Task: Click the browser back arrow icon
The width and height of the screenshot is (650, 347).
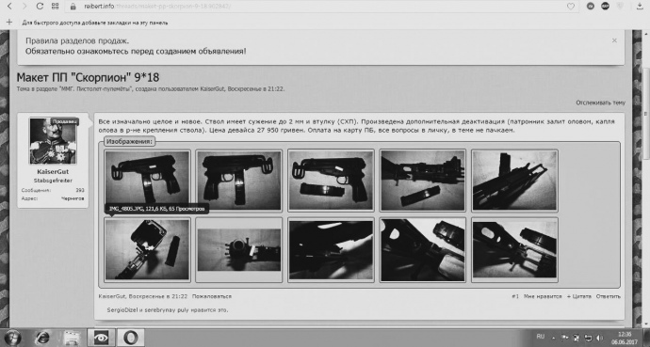Action: (x=9, y=7)
